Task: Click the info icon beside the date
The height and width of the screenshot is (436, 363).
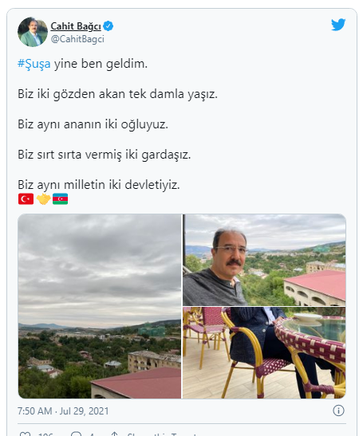Action: click(x=338, y=410)
